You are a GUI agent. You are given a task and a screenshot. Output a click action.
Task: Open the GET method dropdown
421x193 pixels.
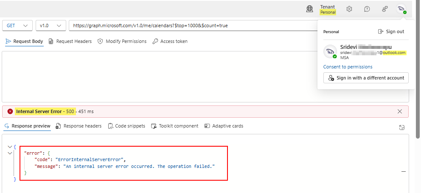(17, 26)
